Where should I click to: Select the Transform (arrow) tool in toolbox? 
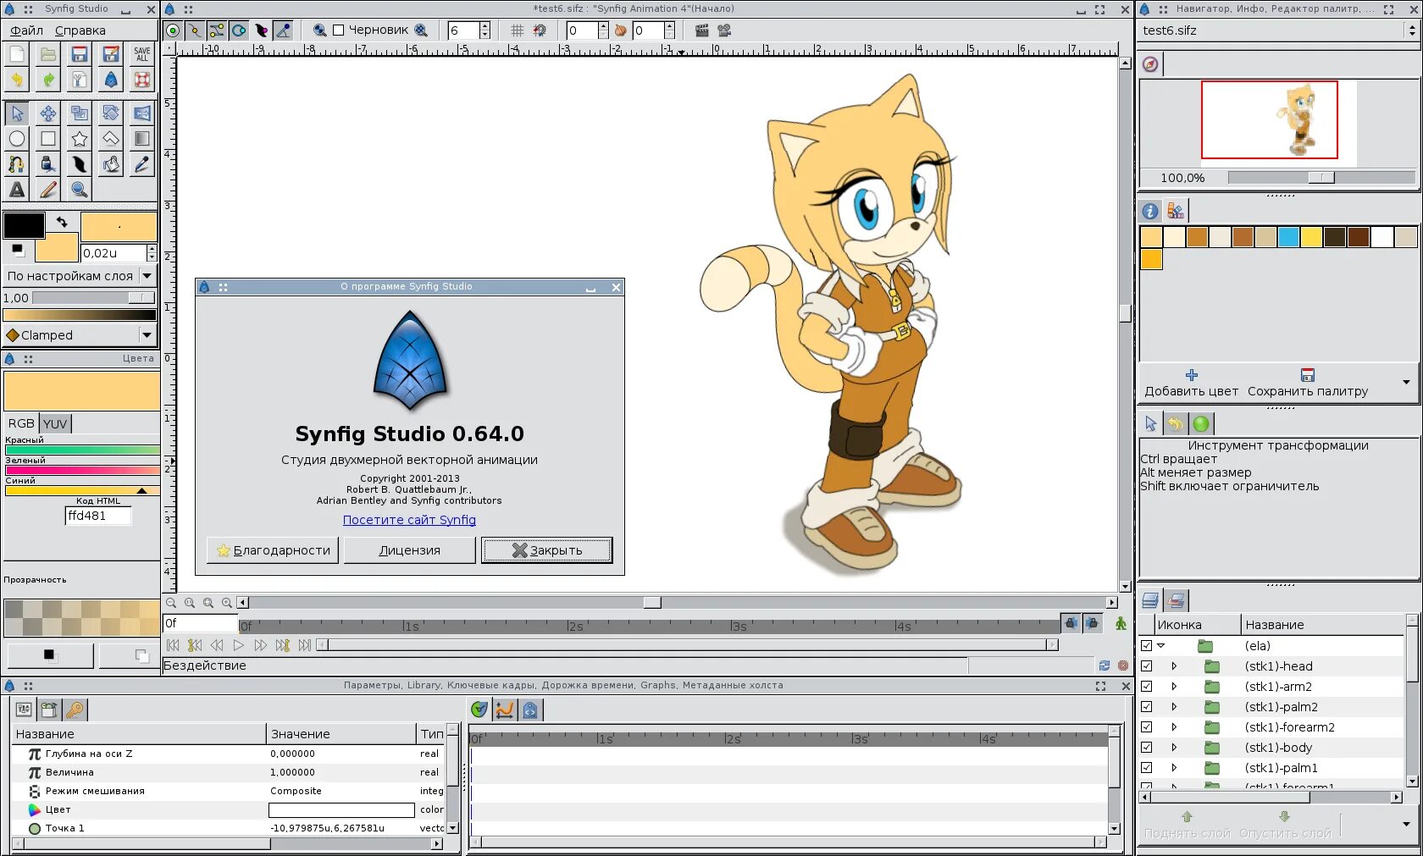tap(17, 113)
